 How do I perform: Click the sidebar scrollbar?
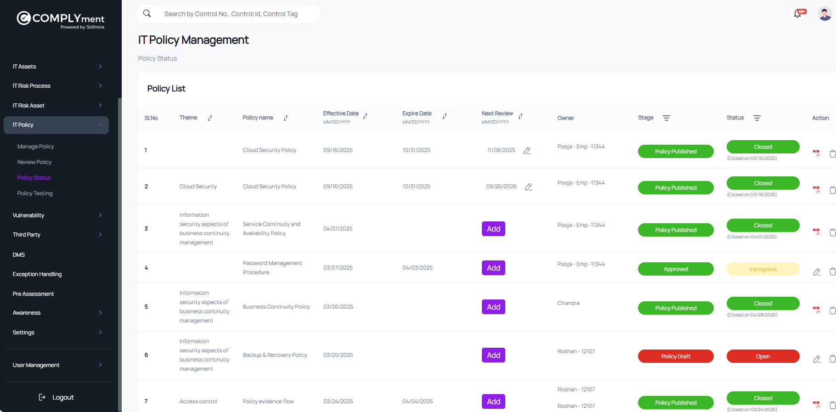[x=120, y=255]
